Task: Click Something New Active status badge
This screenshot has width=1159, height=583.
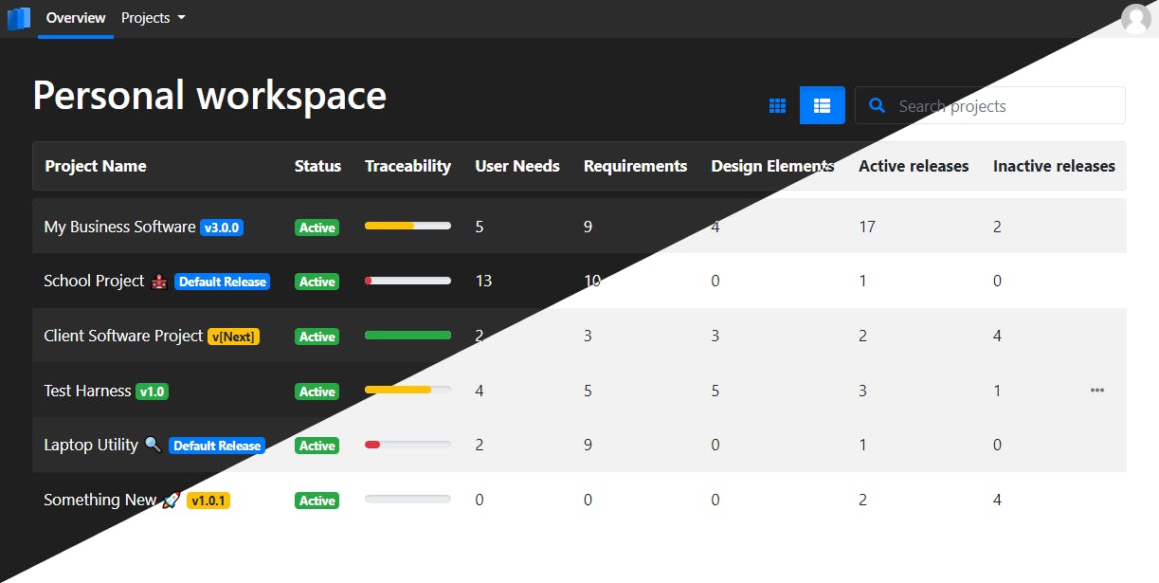Action: pos(317,501)
